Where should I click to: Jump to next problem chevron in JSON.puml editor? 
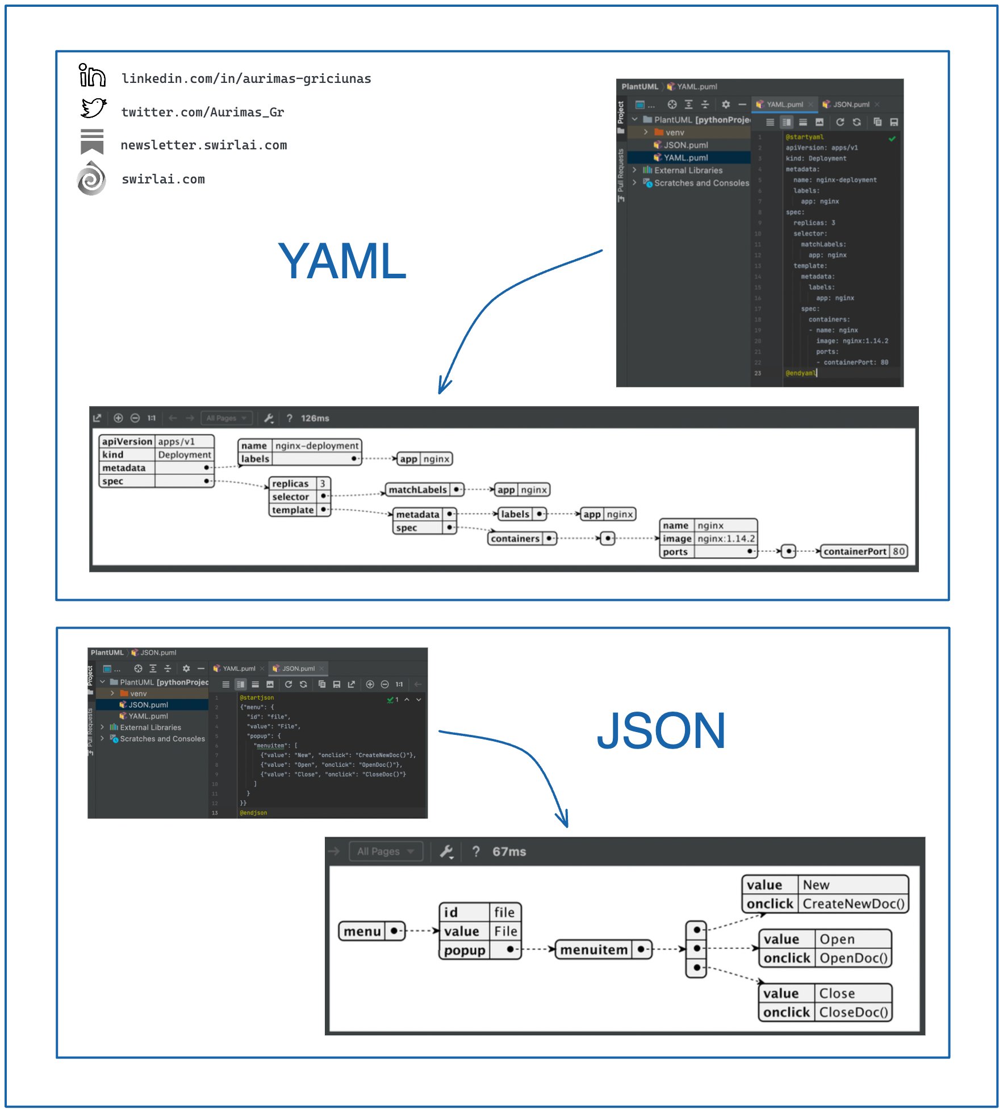pyautogui.click(x=419, y=700)
